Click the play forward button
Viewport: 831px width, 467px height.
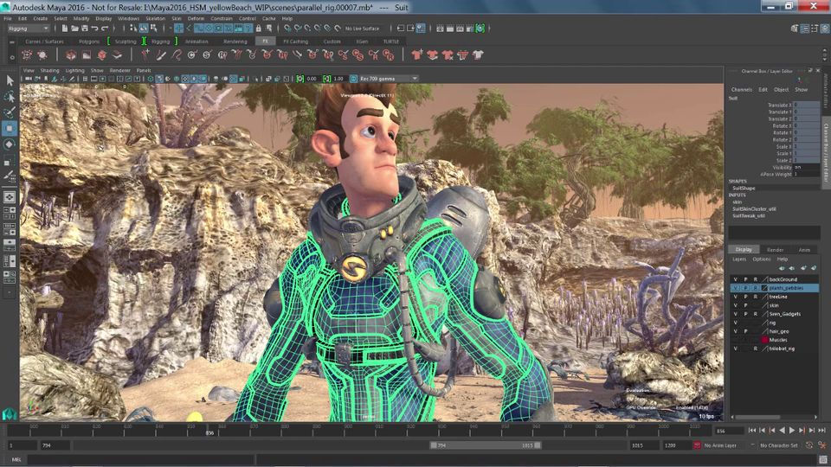pyautogui.click(x=792, y=431)
